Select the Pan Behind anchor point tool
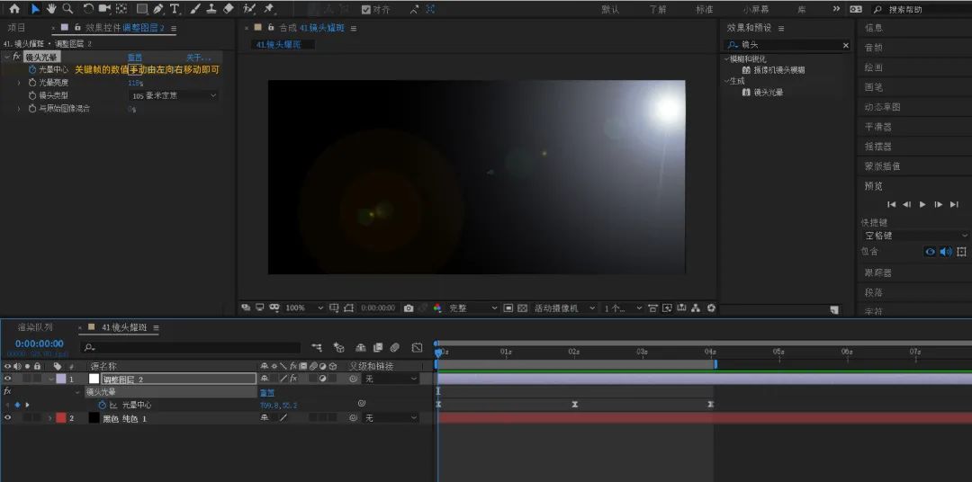The height and width of the screenshot is (482, 972). 122,9
